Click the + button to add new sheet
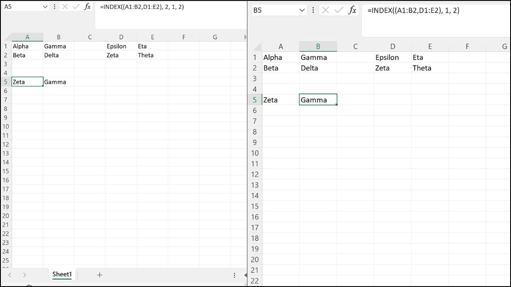 pyautogui.click(x=99, y=275)
